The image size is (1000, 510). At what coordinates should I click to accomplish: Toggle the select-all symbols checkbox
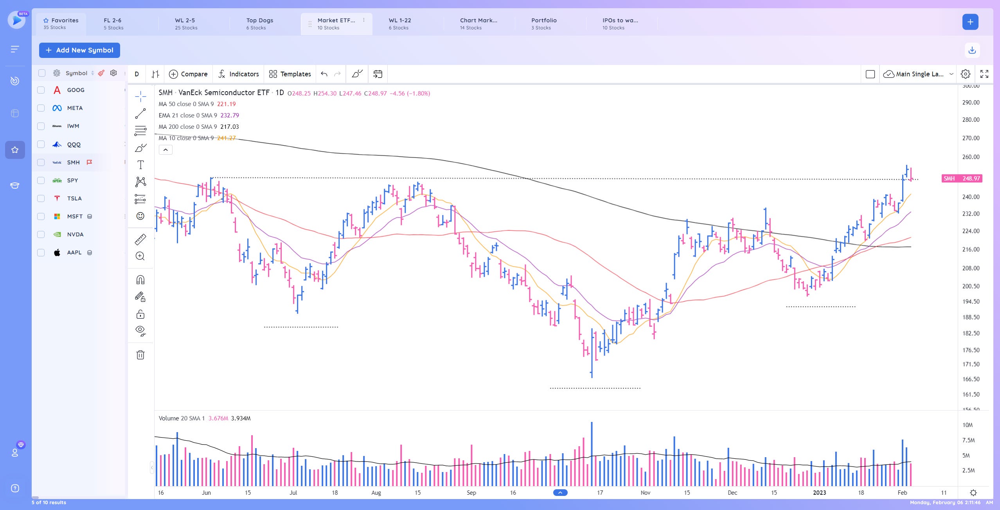point(42,73)
